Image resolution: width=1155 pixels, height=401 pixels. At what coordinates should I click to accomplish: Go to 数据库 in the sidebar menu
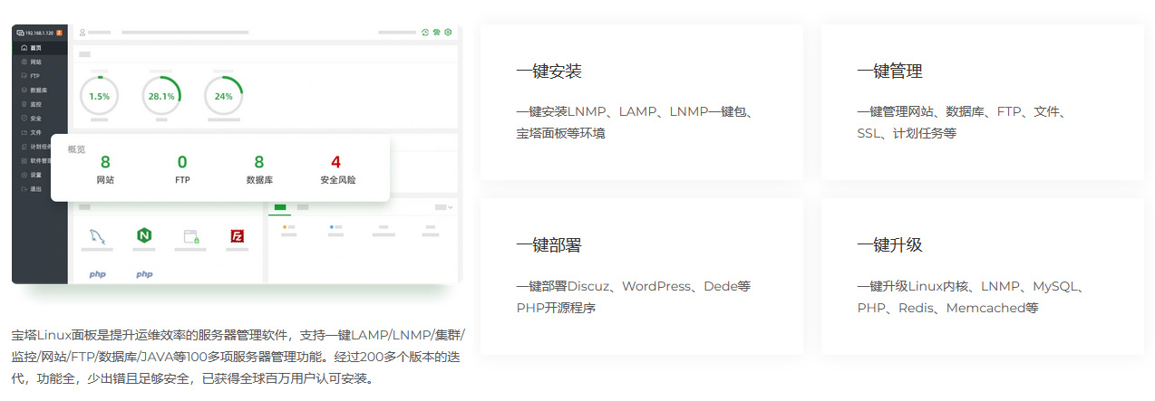click(38, 91)
